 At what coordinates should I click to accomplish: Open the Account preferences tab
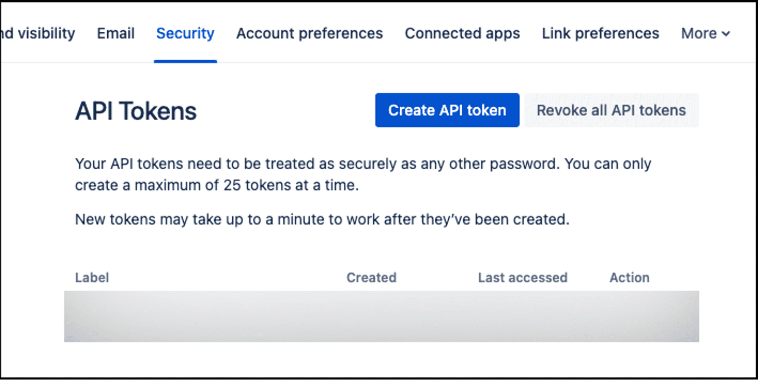coord(309,33)
